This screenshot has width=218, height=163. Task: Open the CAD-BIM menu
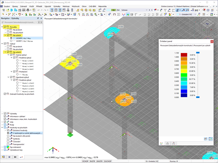point(92,6)
